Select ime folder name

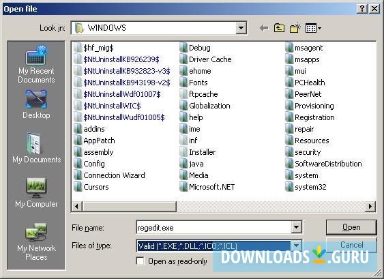(194, 129)
